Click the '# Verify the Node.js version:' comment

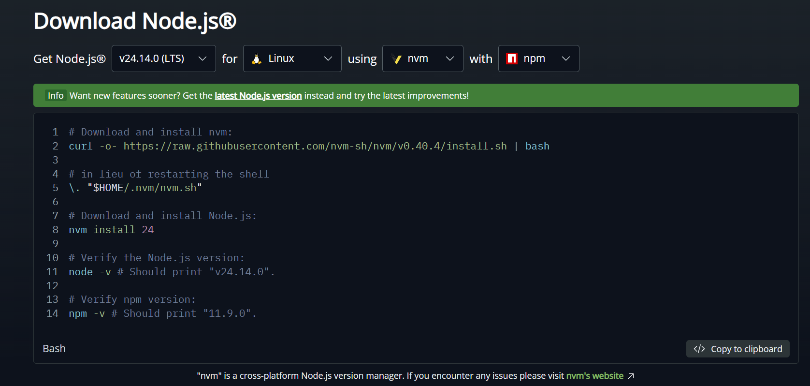click(x=157, y=258)
